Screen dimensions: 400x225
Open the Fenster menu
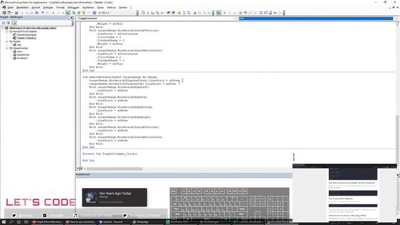coord(123,7)
